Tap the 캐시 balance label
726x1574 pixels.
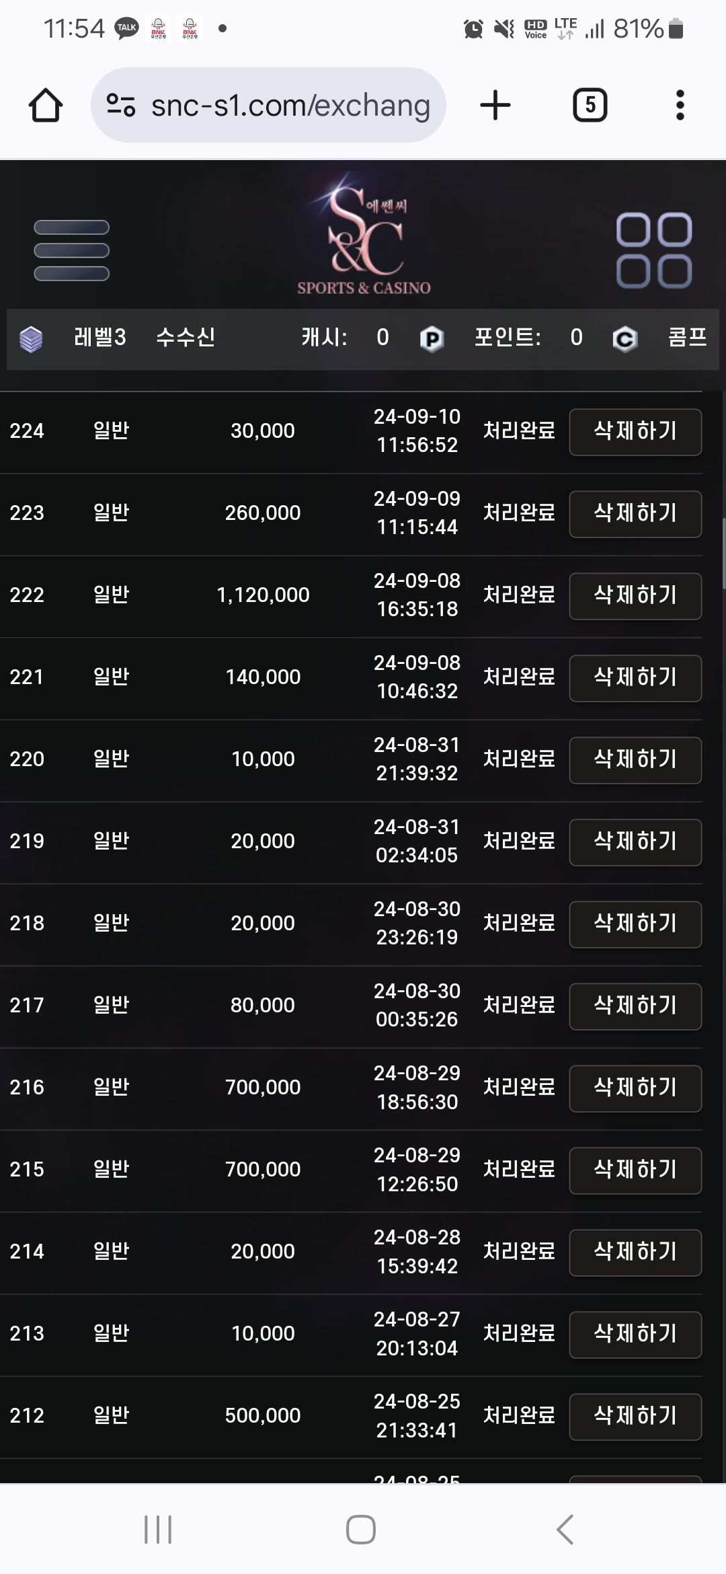324,337
